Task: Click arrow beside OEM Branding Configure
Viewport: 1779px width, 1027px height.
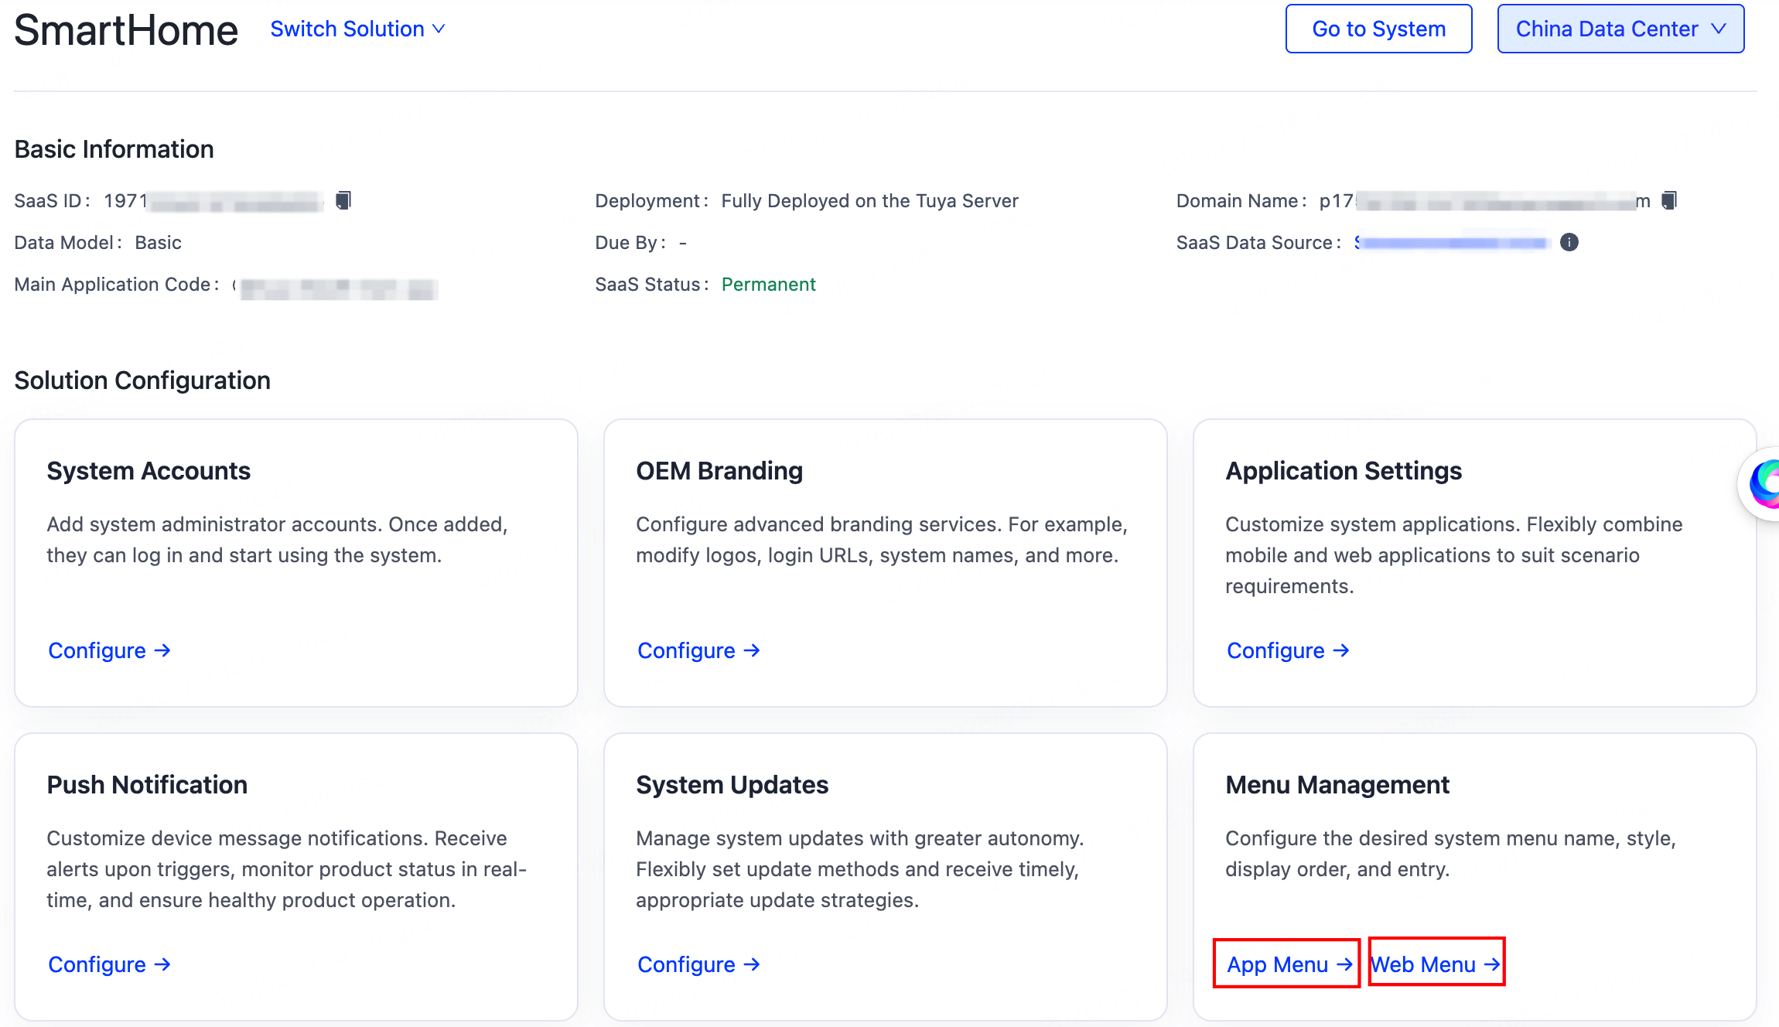Action: (752, 650)
